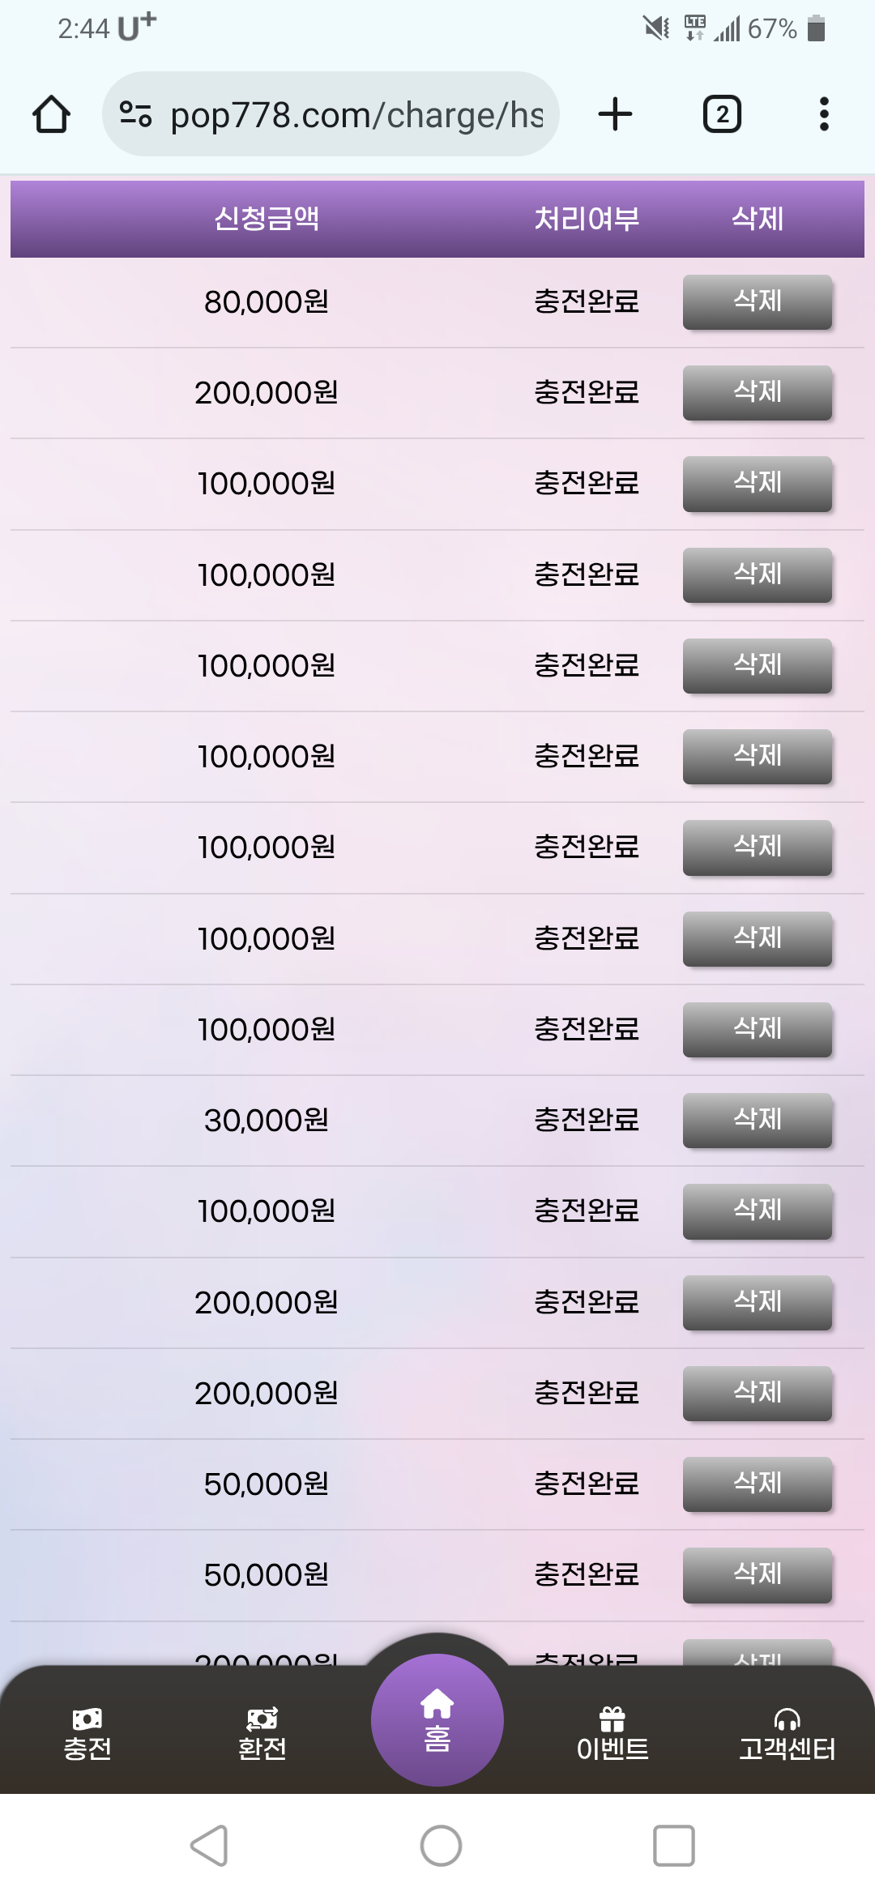The image size is (875, 1896).
Task: Delete the 30,000원 charge record
Action: tap(758, 1120)
